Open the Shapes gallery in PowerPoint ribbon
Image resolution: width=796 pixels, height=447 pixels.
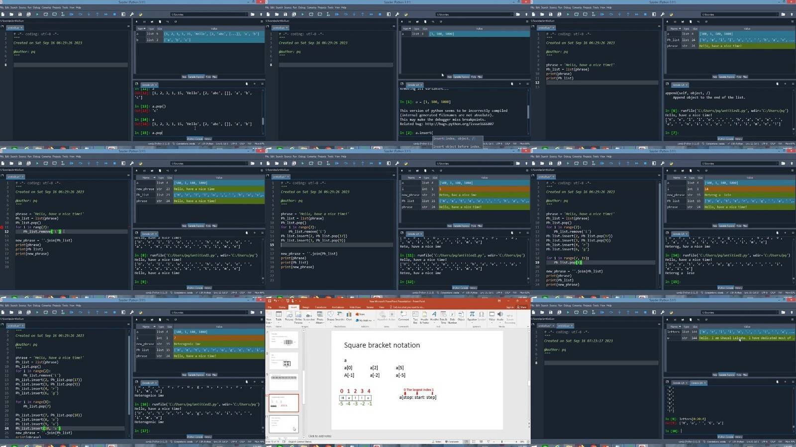pyautogui.click(x=330, y=317)
